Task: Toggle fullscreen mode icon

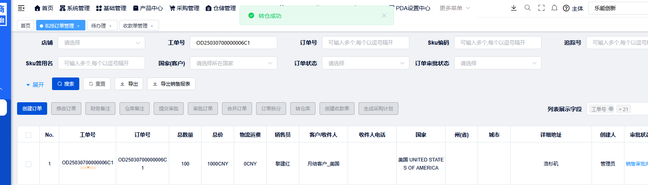Action: [541, 8]
